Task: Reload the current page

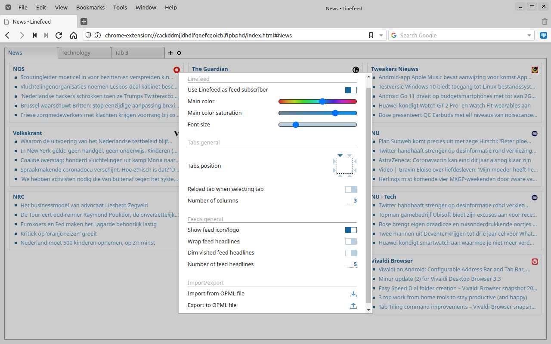Action: pos(59,35)
